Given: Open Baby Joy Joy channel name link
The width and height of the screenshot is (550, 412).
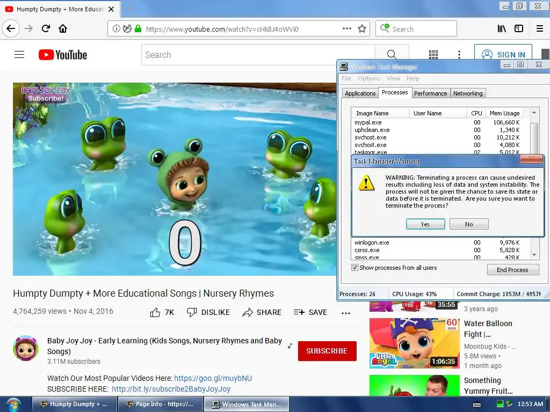Looking at the screenshot, I should click(x=164, y=346).
